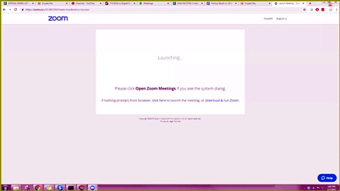
Task: Open the red shield app in the taskbar
Action: click(82, 188)
